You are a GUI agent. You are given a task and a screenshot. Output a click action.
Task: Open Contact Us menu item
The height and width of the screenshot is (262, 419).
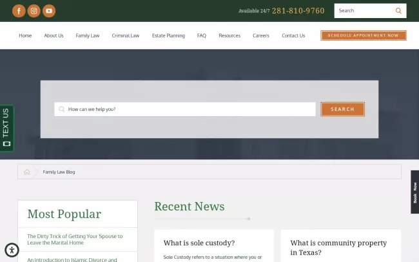click(293, 35)
